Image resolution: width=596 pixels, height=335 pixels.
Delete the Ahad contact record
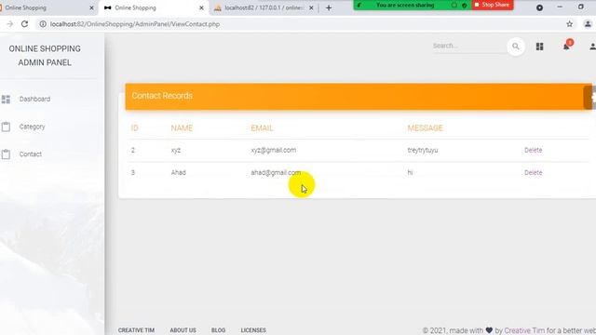pos(534,173)
